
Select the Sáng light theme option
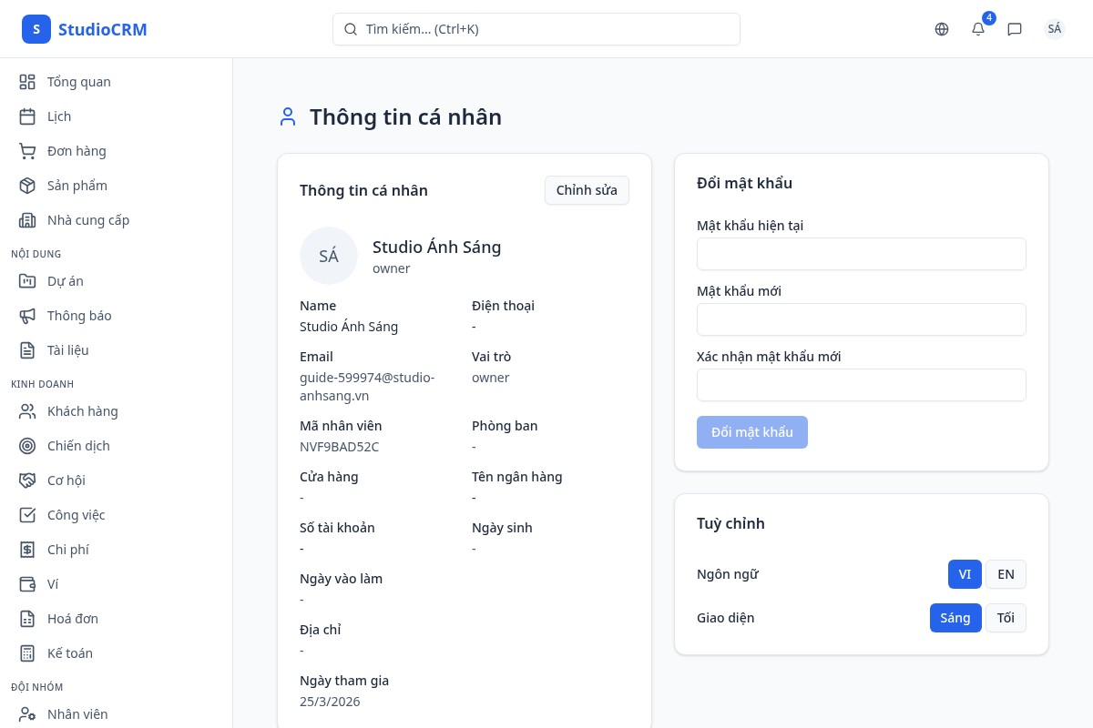tap(955, 618)
